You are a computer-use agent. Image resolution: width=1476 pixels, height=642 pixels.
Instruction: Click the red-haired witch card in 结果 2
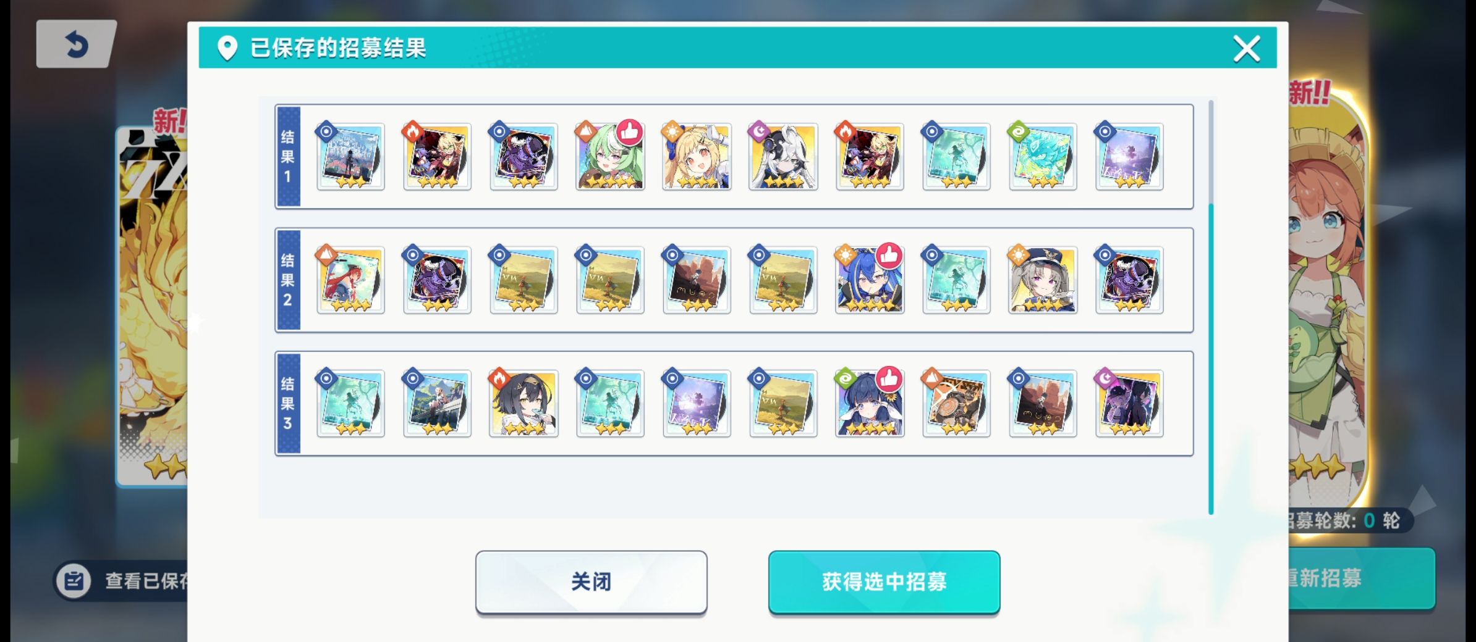point(350,280)
